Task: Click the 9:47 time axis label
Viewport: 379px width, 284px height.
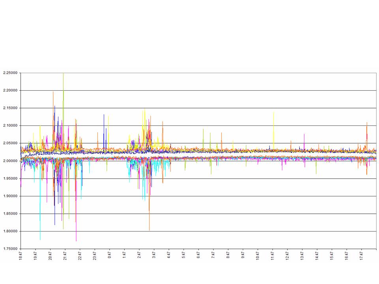Action: (243, 255)
